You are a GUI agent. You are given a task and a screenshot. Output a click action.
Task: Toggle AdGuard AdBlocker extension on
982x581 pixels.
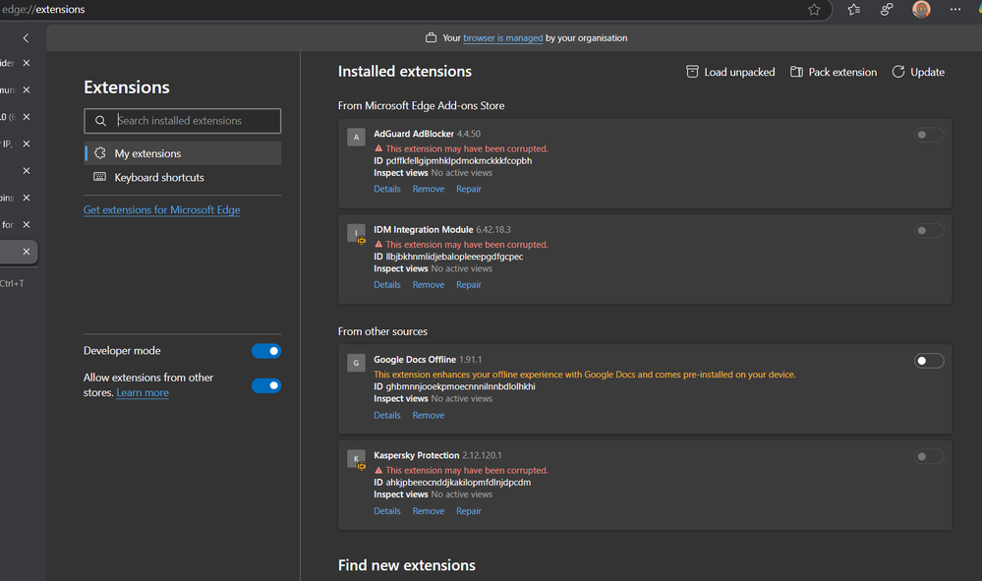click(929, 135)
